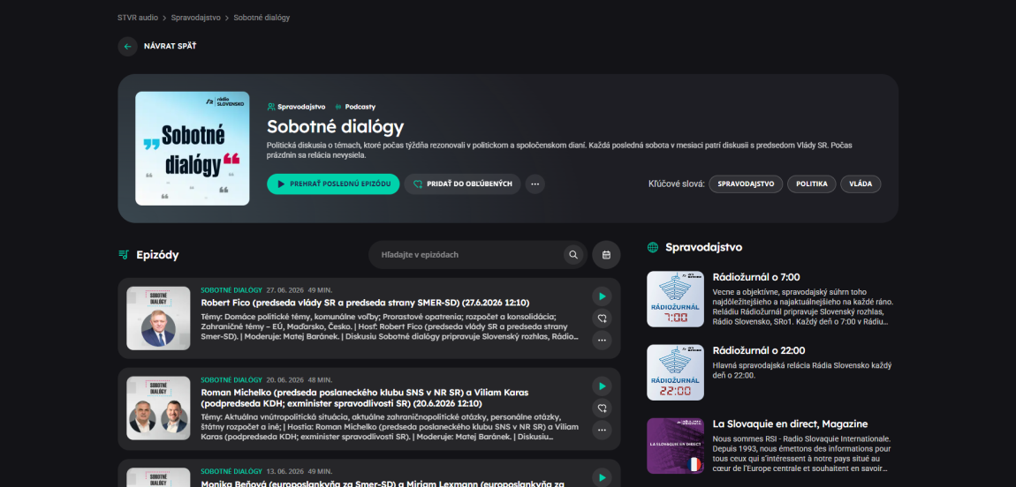The width and height of the screenshot is (1016, 487).
Task: Open the Spravodajstvo sidebar heading
Action: (703, 247)
